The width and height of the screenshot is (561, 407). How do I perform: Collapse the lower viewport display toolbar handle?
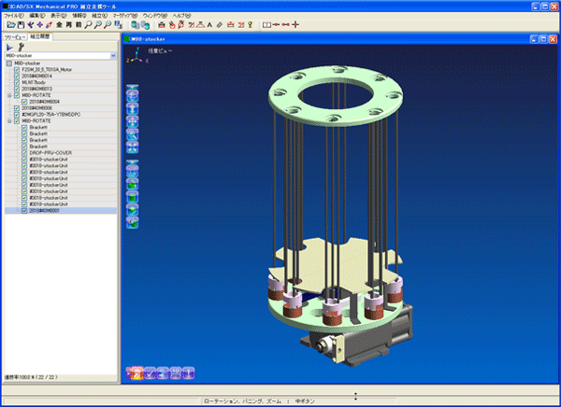(133, 161)
